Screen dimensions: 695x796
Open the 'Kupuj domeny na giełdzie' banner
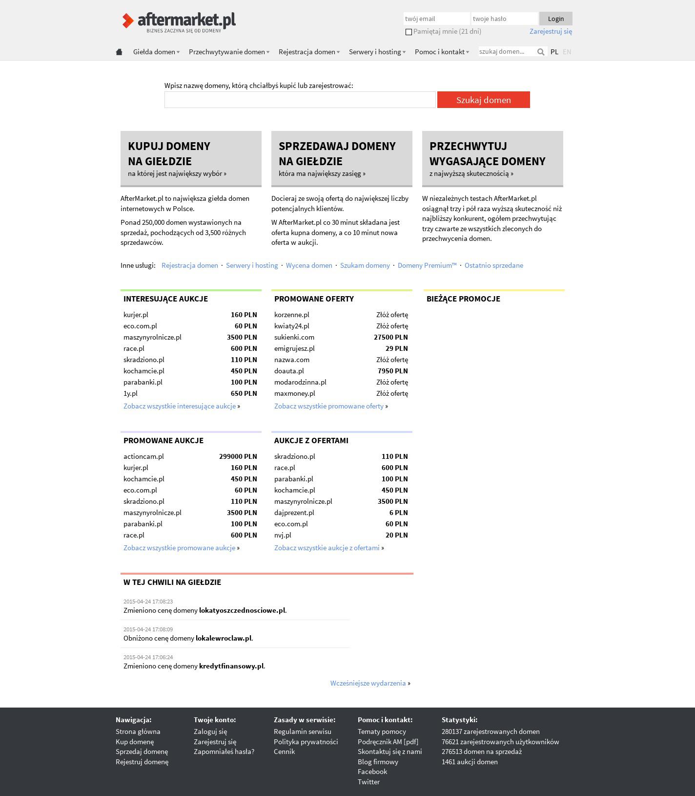point(191,158)
